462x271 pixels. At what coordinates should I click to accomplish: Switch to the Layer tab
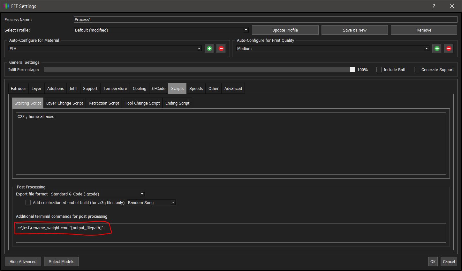pos(36,88)
